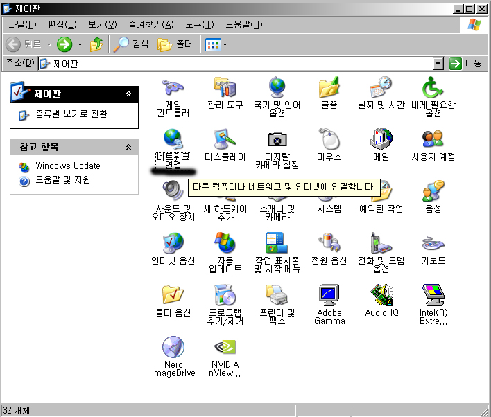Open the views dropdown button
The width and height of the screenshot is (491, 417).
point(216,45)
